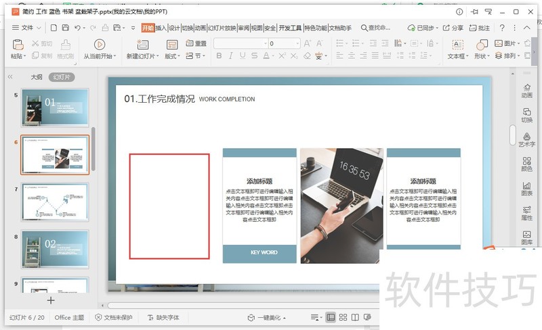
Task: Open the Color (颜色) side panel
Action: click(527, 164)
